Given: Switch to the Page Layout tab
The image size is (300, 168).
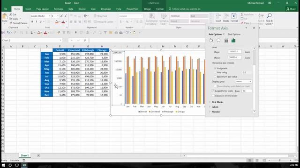Looking at the screenshot, I should point(42,9).
